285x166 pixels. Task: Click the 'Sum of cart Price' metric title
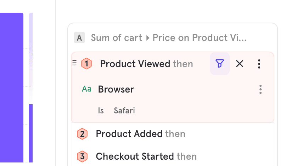pyautogui.click(x=168, y=38)
